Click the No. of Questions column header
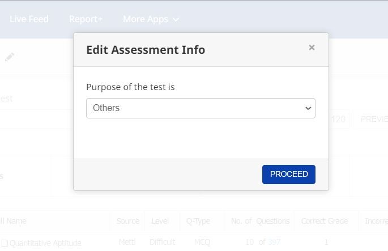 pos(260,221)
